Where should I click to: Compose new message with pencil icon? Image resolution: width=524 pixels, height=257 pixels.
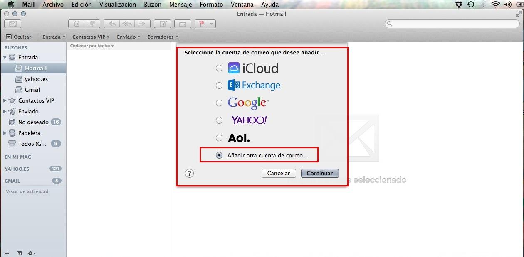(163, 24)
